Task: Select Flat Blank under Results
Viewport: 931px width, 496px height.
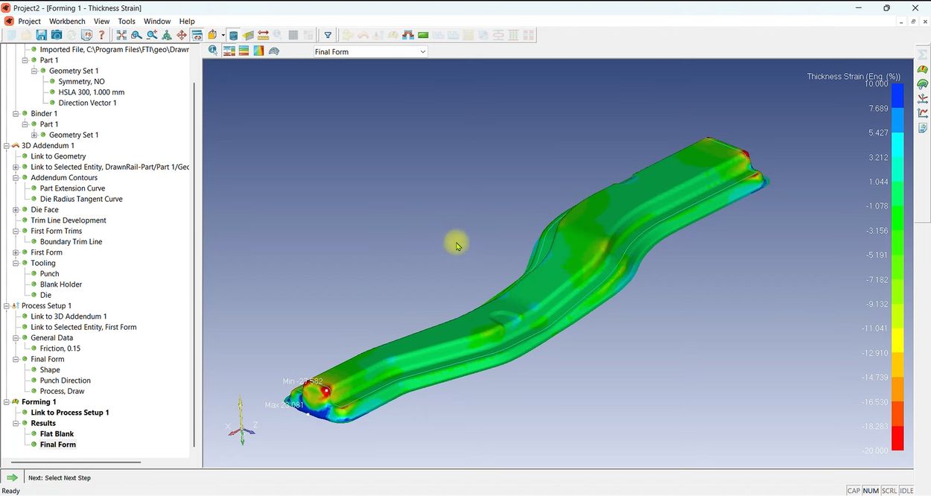Action: point(57,434)
